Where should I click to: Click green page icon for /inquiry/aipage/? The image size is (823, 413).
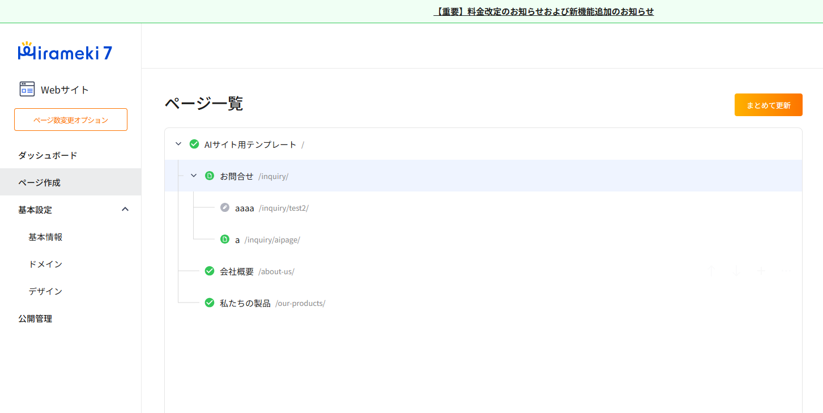[x=225, y=240]
